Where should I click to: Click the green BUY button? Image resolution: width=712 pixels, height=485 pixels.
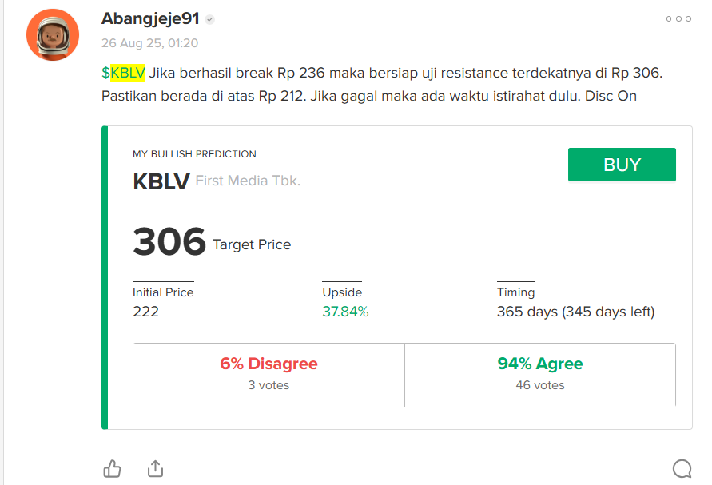(x=622, y=165)
